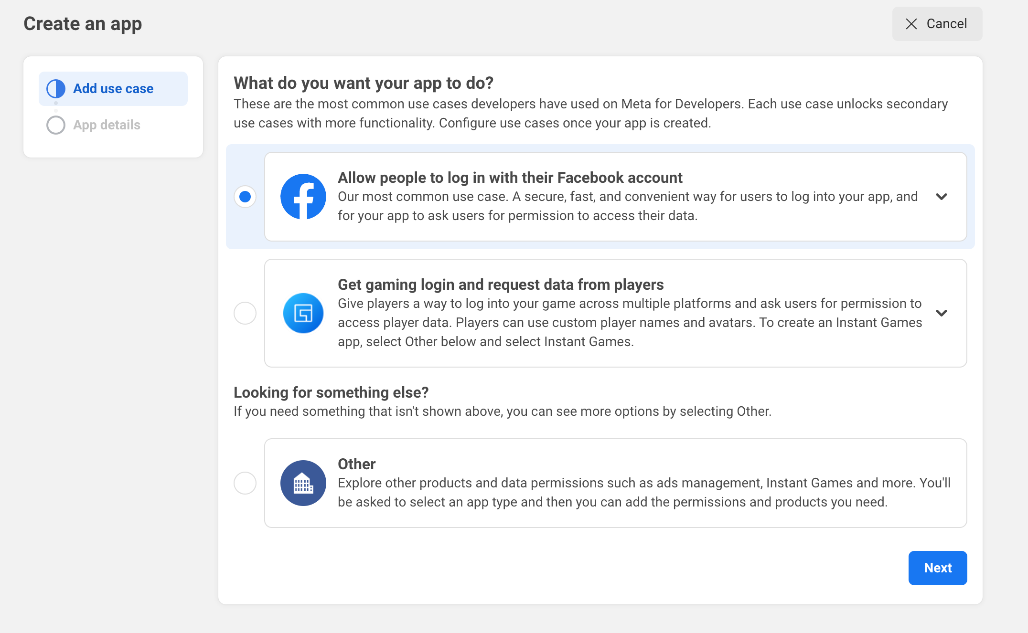Screen dimensions: 1028x633
Task: Click the gaming login icon
Action: coord(303,313)
